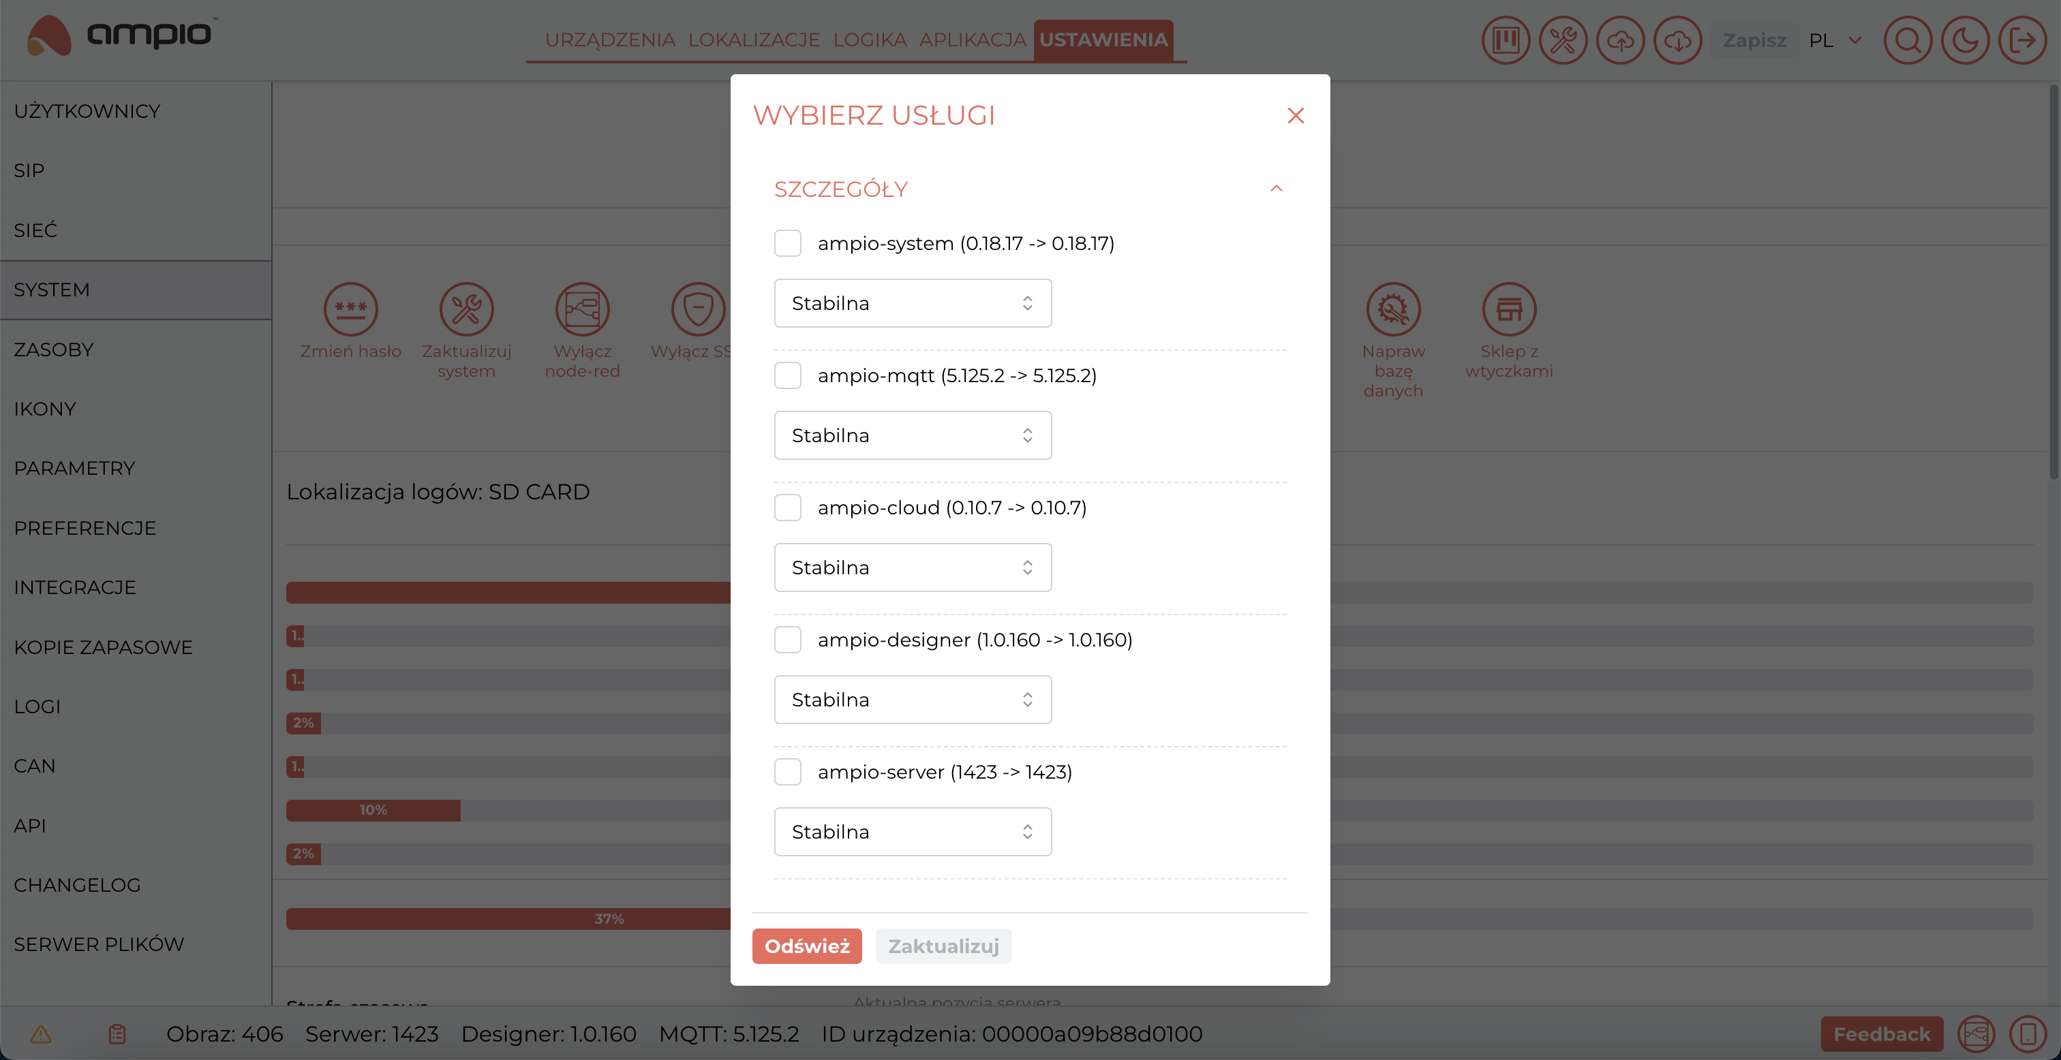Viewport: 2061px width, 1060px height.
Task: Select System in sidebar
Action: coord(136,290)
